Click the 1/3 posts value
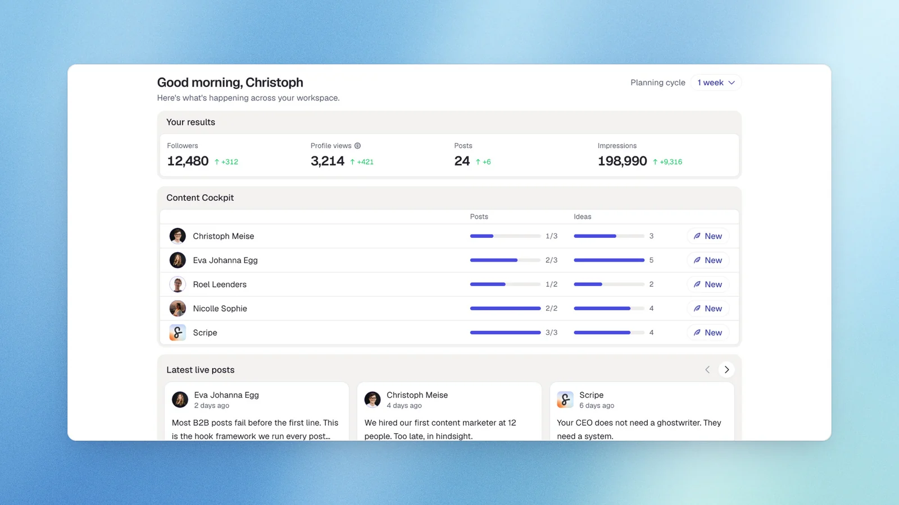This screenshot has height=505, width=899. click(x=552, y=236)
